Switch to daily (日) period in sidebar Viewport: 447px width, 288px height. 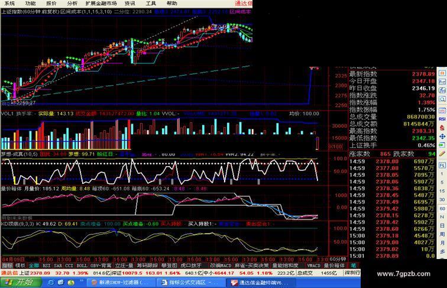pos(442,225)
